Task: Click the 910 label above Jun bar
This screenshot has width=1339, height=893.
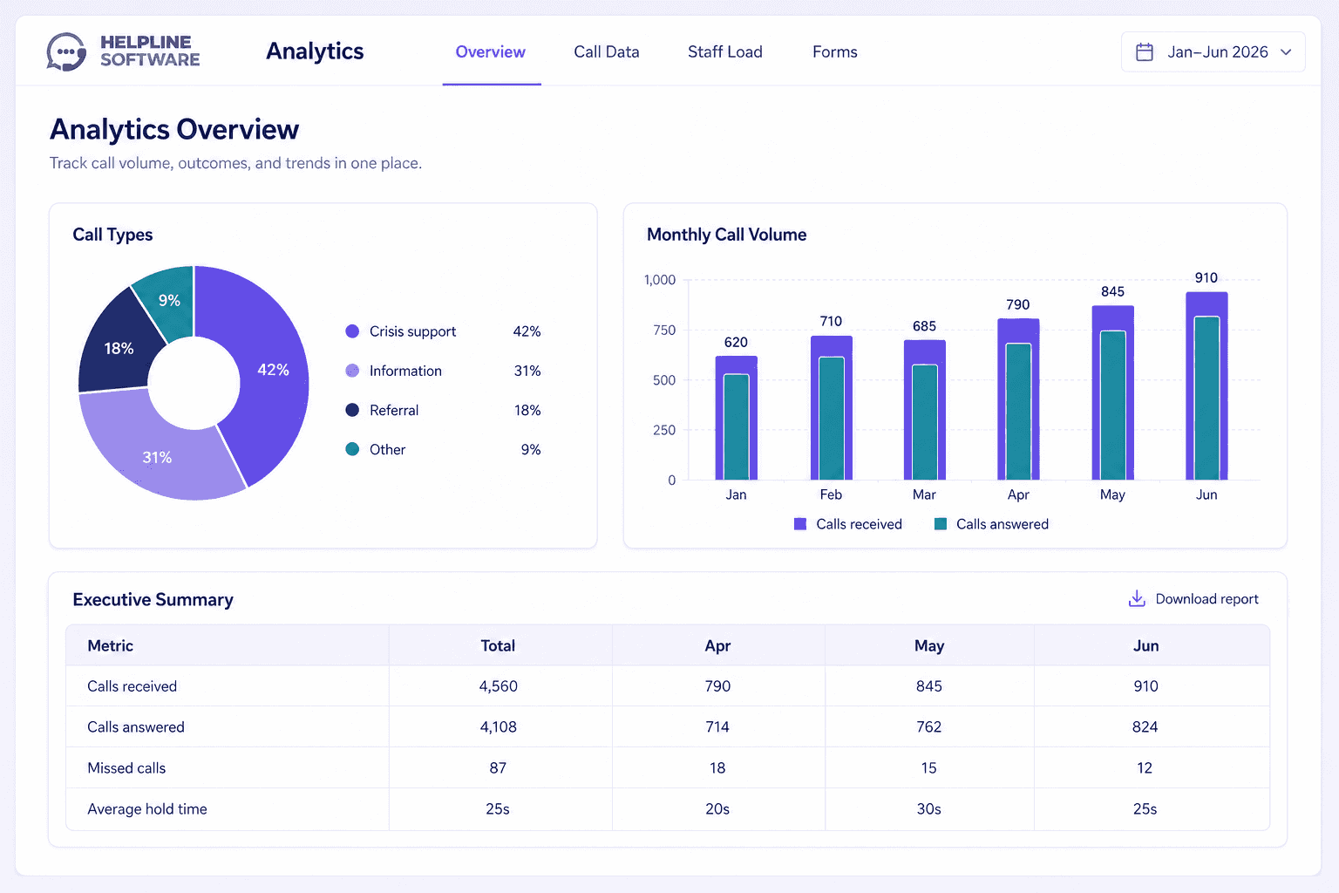Action: (1206, 277)
